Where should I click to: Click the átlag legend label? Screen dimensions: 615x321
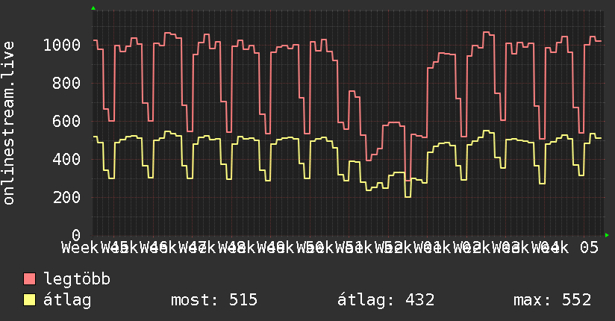(67, 300)
